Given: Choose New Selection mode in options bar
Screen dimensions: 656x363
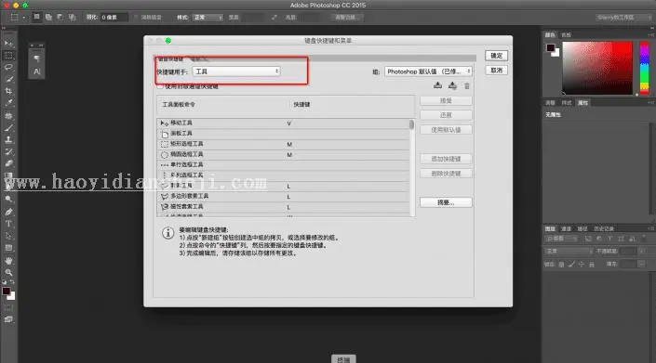Looking at the screenshot, I should pos(37,17).
